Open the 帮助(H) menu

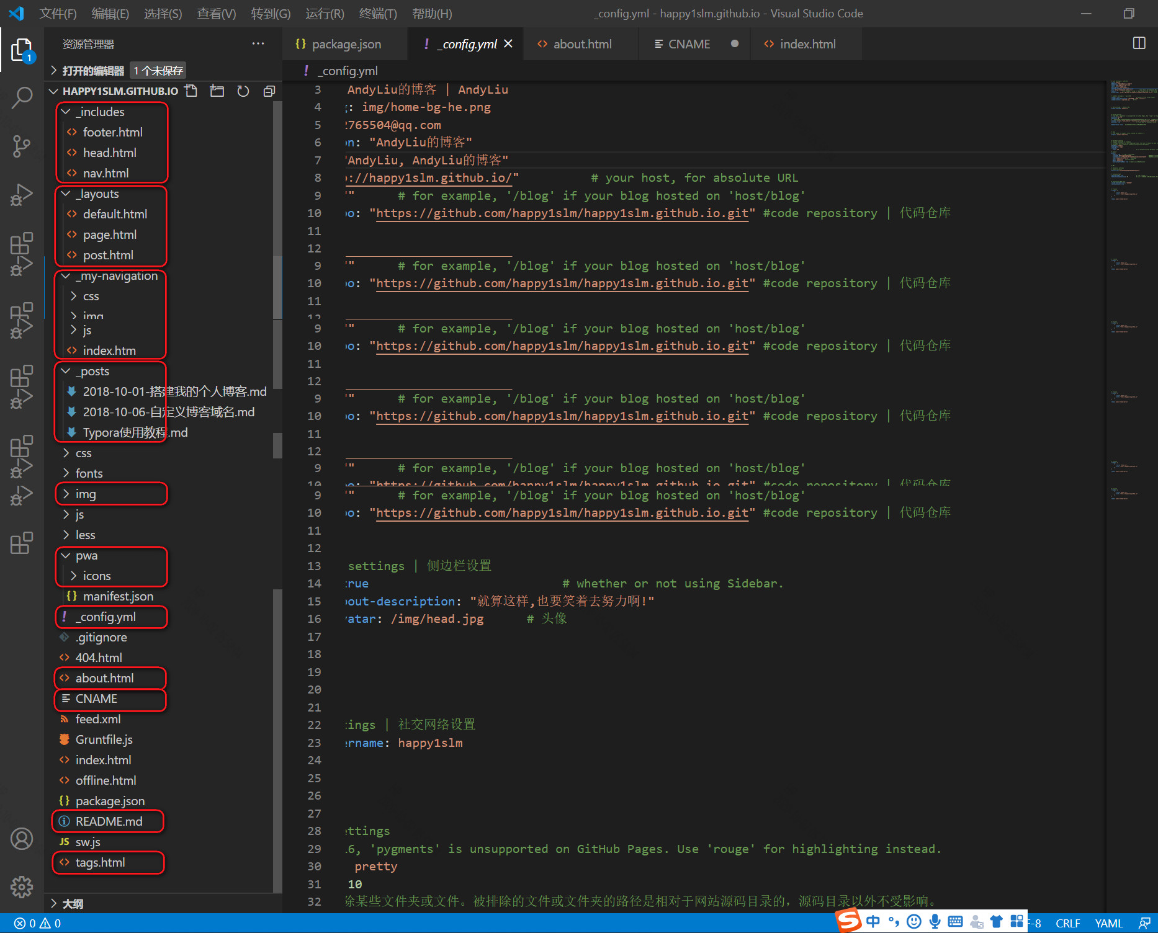tap(432, 13)
